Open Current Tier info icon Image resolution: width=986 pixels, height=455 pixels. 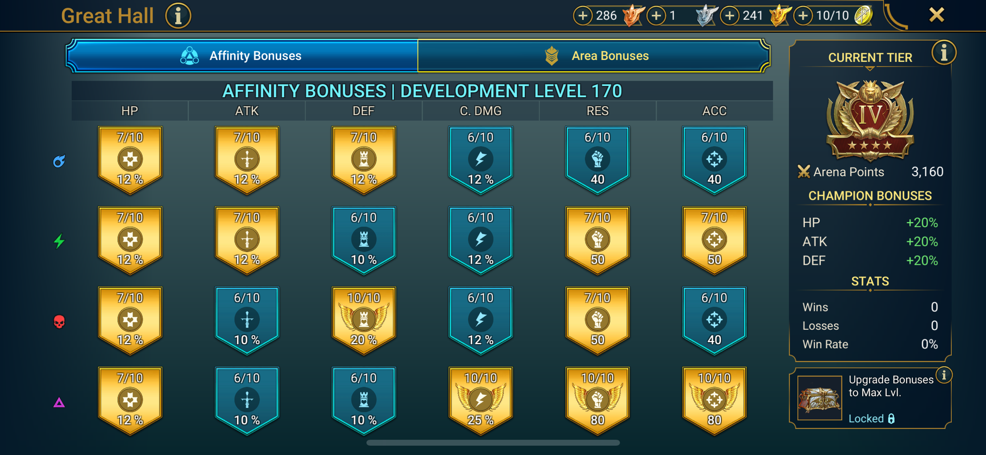point(944,52)
